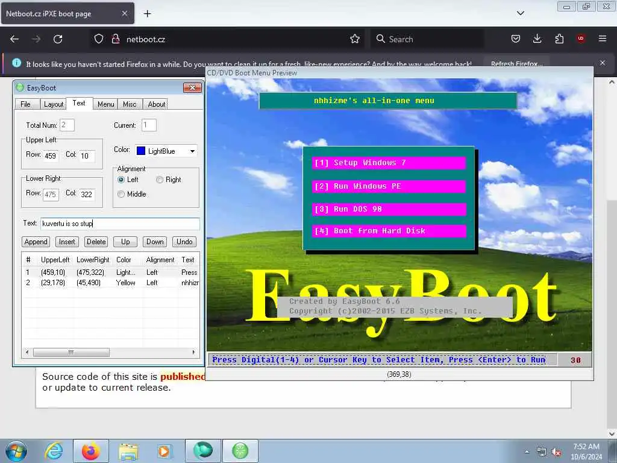Open the Pocket save icon

pos(516,39)
